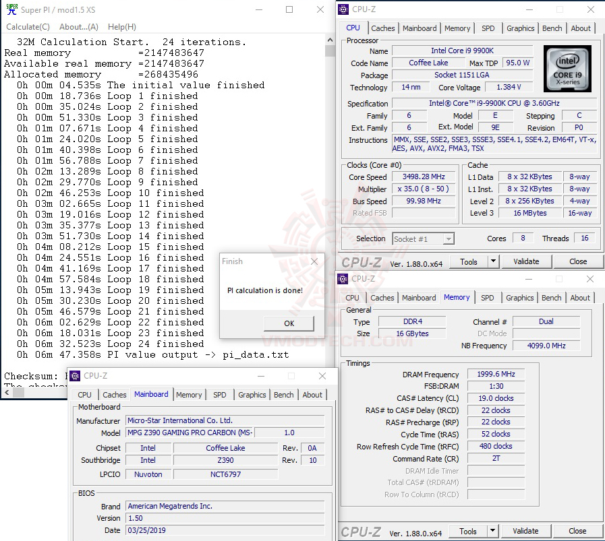Select the Graphics tab
Image resolution: width=605 pixels, height=541 pixels.
(x=520, y=28)
